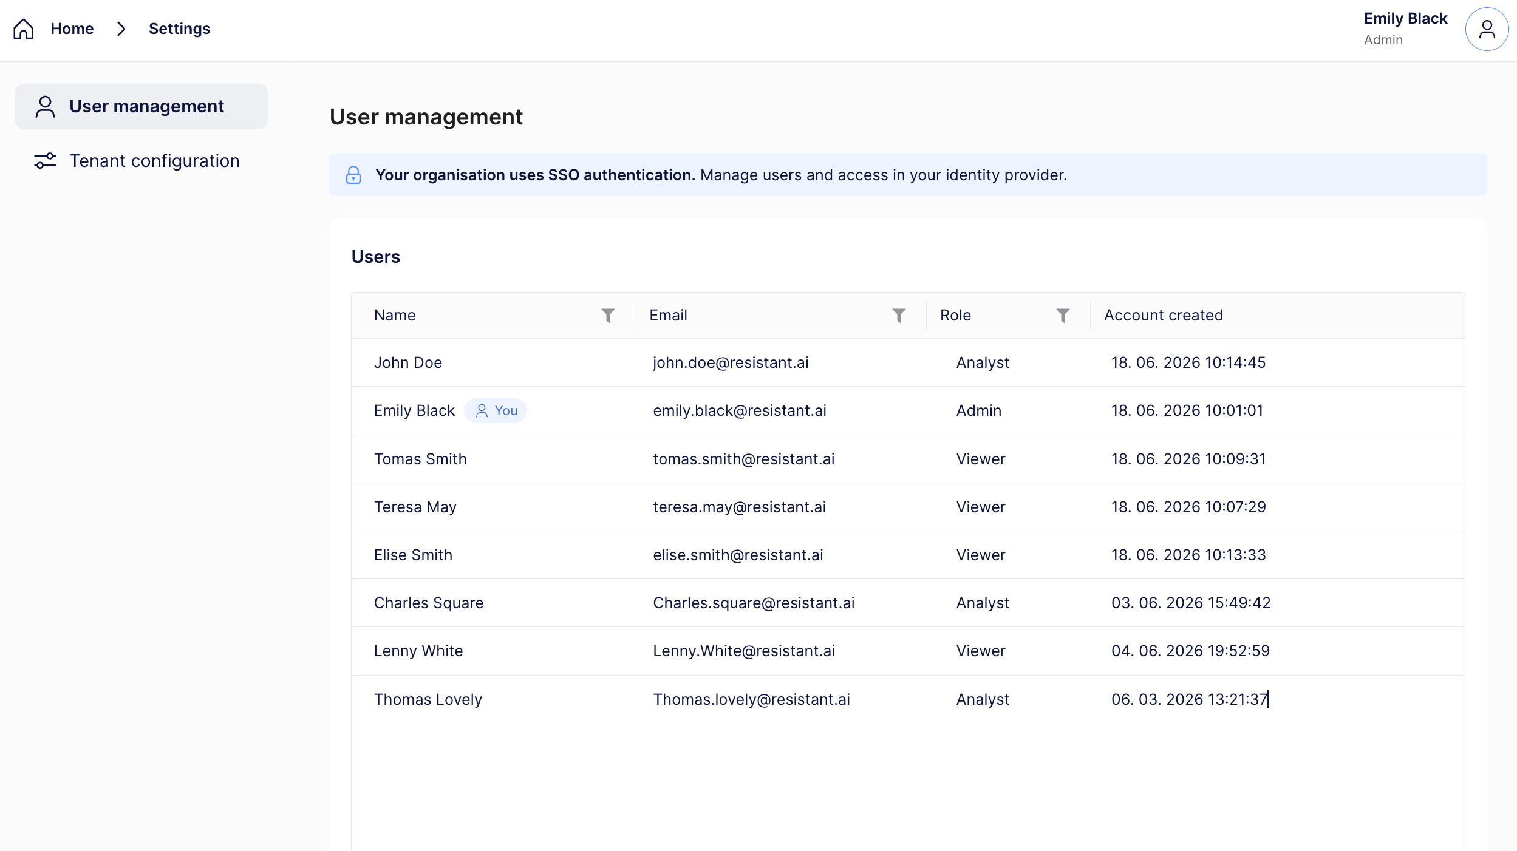Click the Emily Black account name
1517x851 pixels.
point(1405,19)
